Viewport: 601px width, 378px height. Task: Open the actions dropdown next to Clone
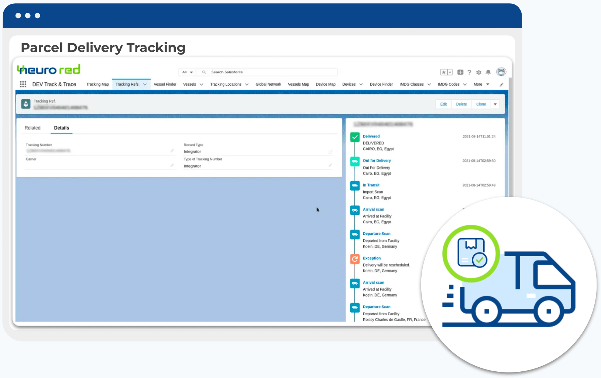tap(495, 104)
